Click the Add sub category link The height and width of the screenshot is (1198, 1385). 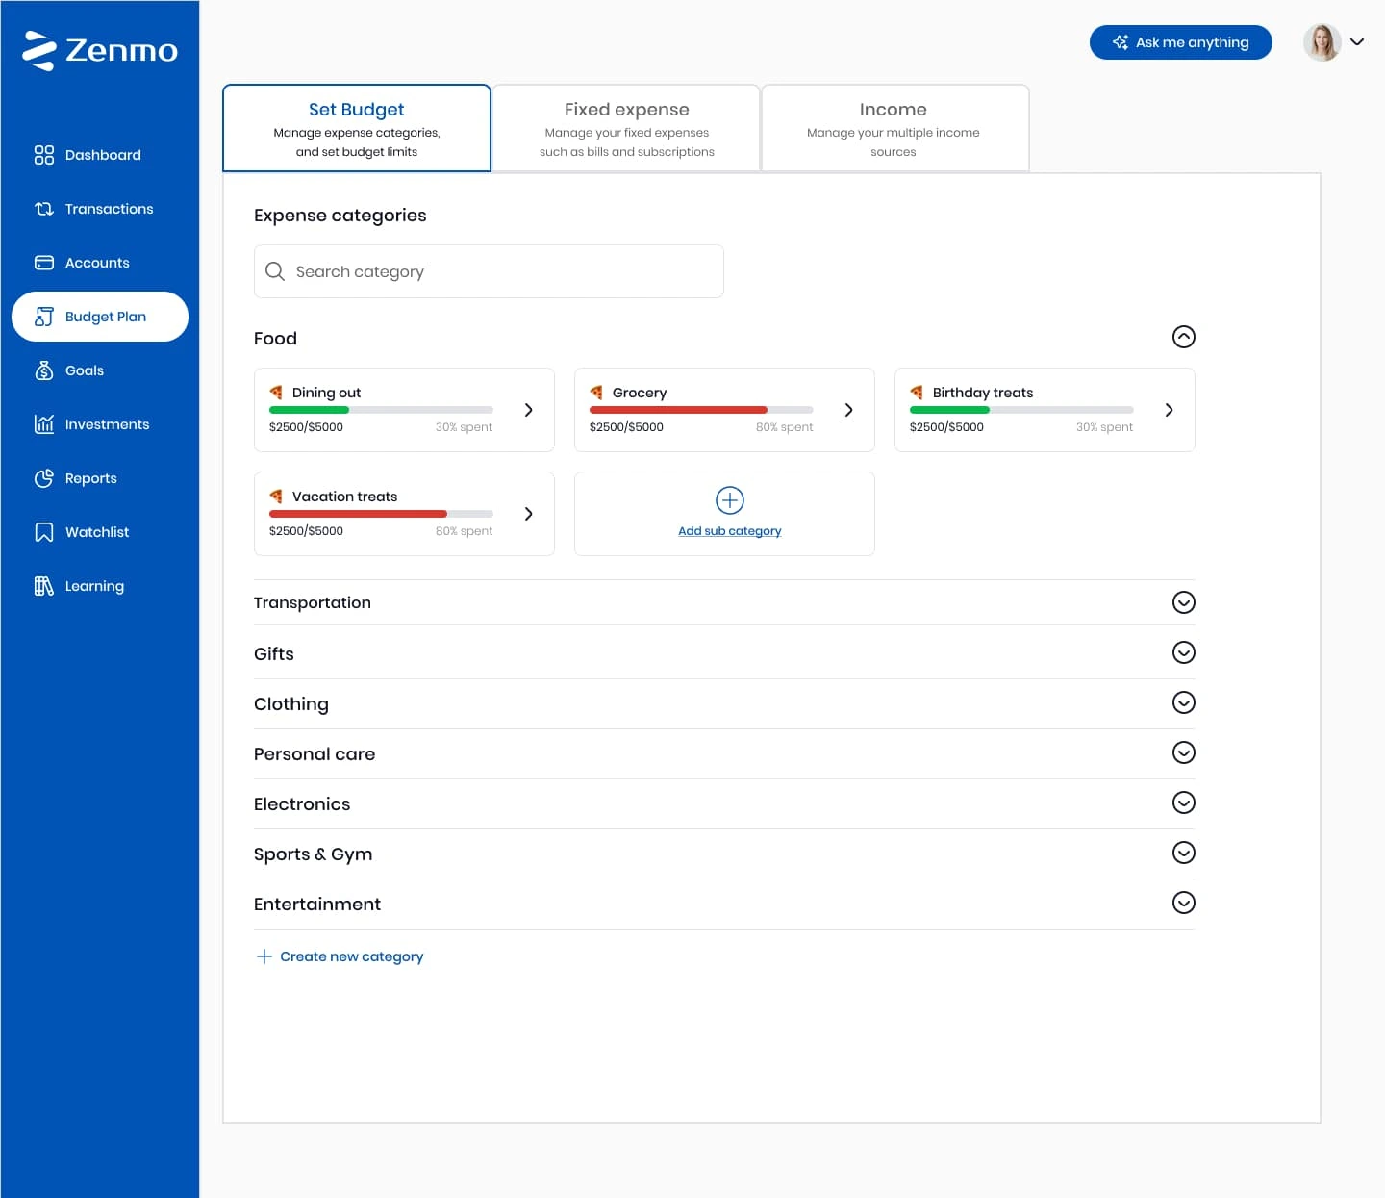[730, 531]
